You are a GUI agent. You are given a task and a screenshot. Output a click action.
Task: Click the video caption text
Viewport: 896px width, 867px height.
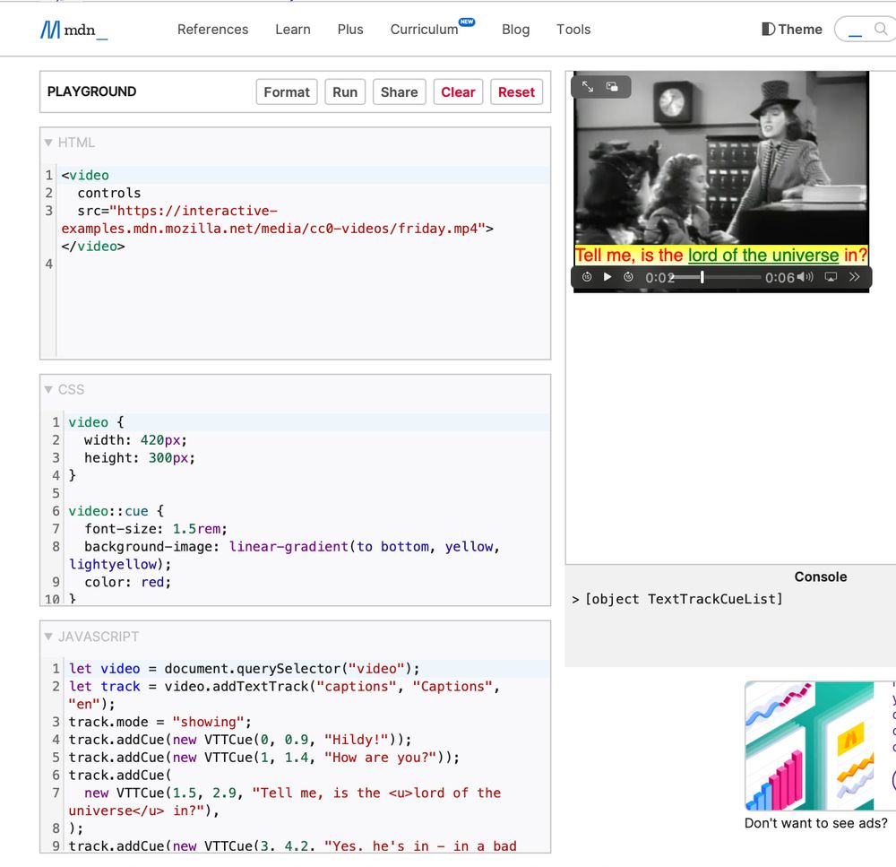pyautogui.click(x=721, y=255)
